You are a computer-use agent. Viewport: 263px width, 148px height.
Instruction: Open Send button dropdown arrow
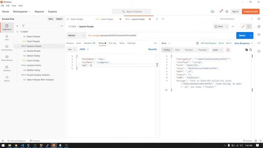pos(251,36)
